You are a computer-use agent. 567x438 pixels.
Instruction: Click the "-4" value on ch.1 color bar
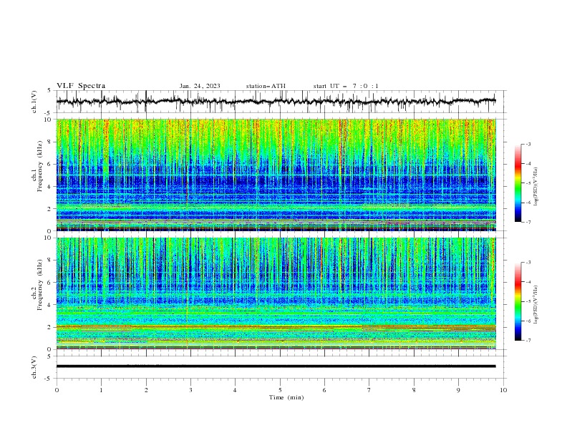coord(528,164)
